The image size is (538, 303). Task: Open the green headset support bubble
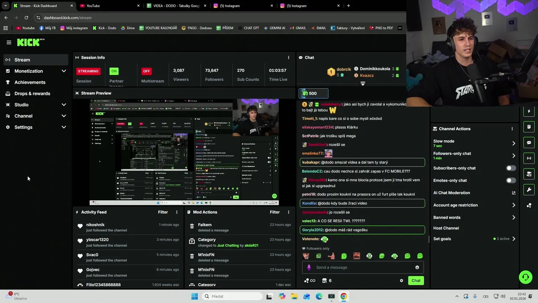pyautogui.click(x=525, y=277)
